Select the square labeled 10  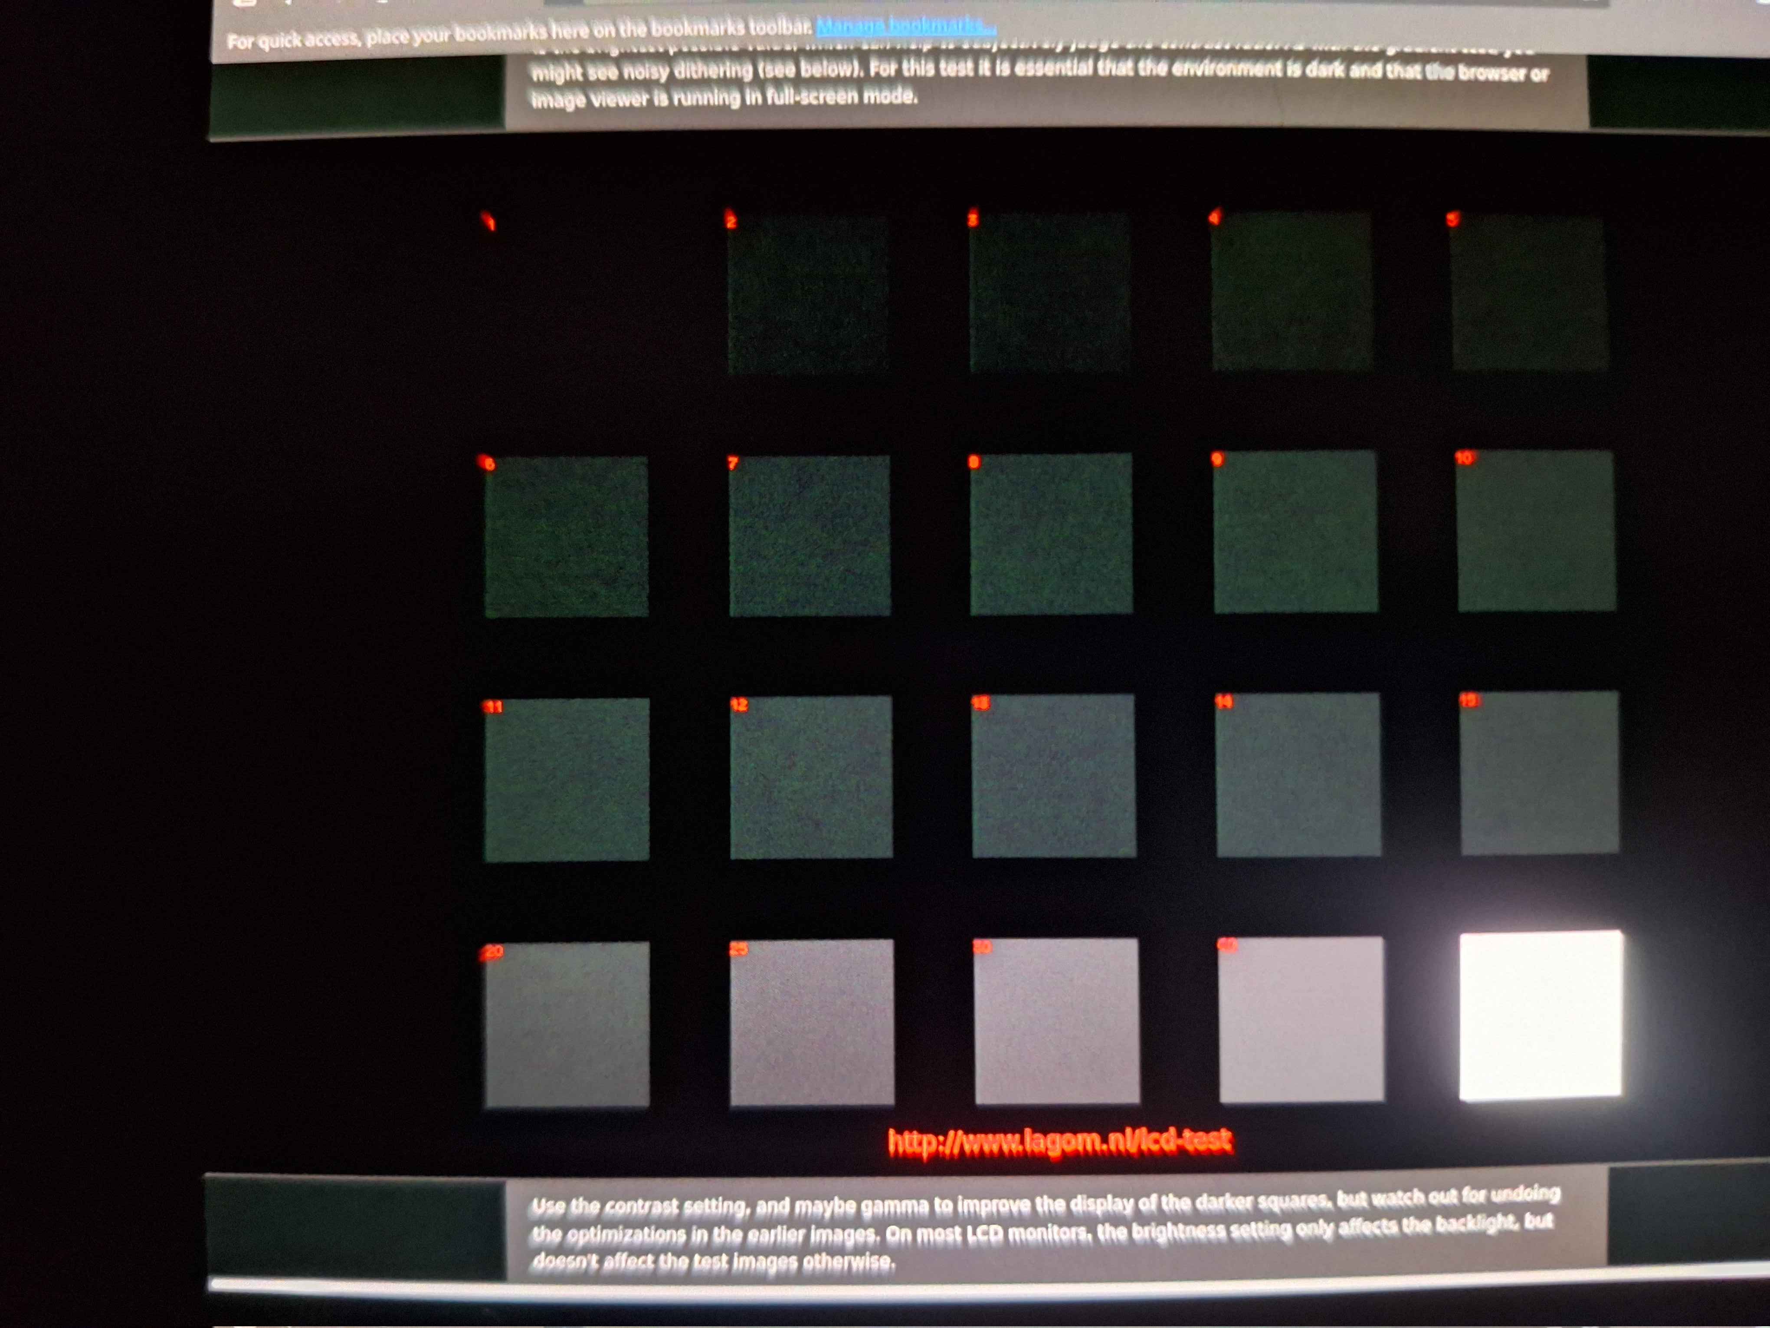coord(1536,531)
